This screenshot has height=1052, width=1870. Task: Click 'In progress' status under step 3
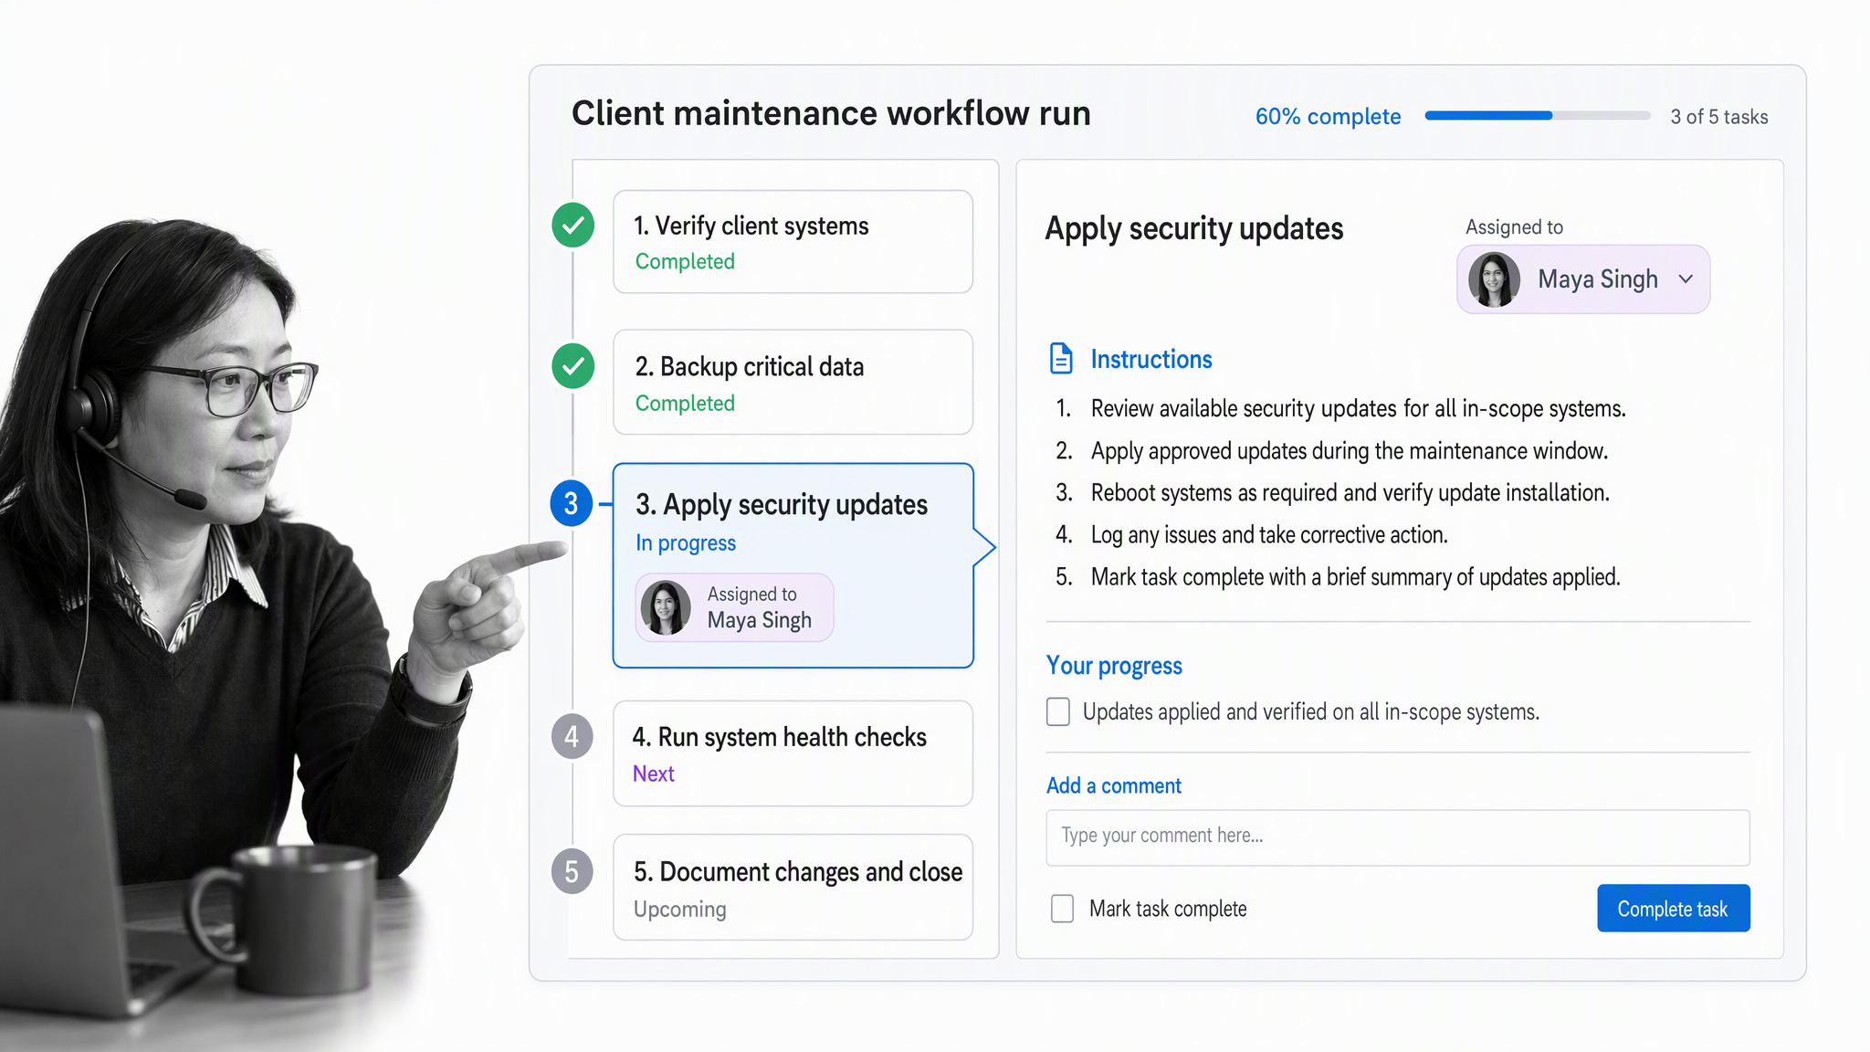pos(686,542)
